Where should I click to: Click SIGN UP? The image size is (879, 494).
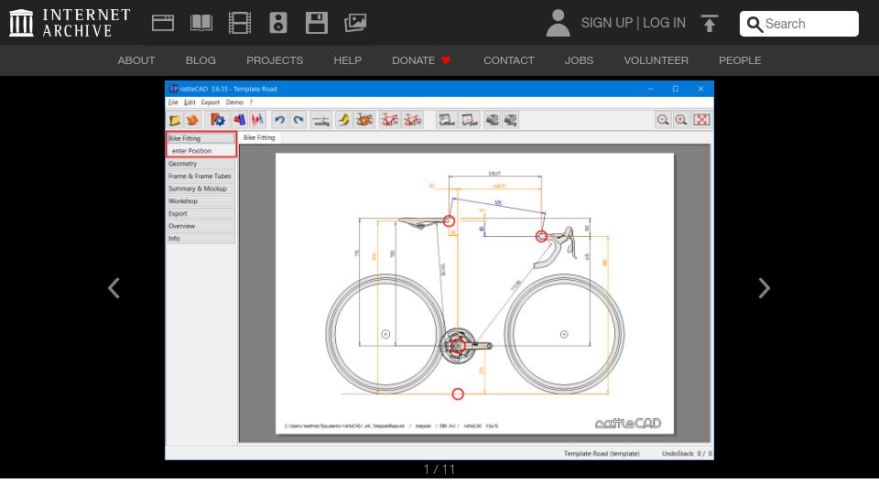click(606, 23)
